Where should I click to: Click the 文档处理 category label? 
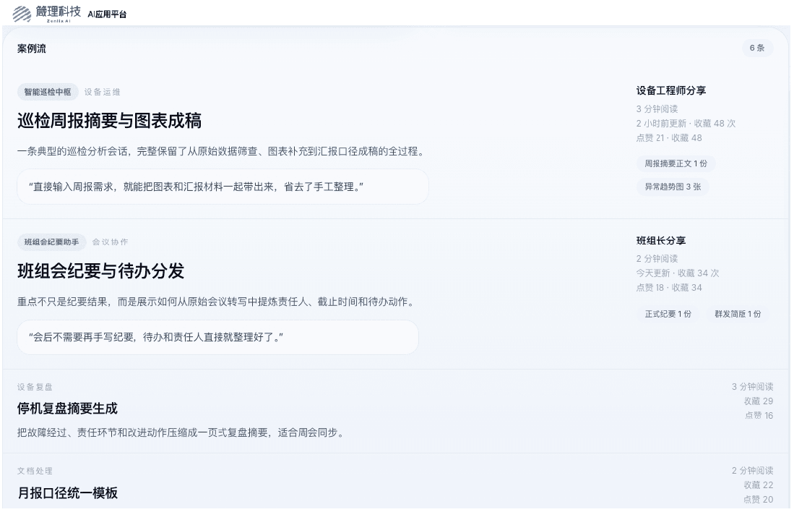pyautogui.click(x=35, y=471)
